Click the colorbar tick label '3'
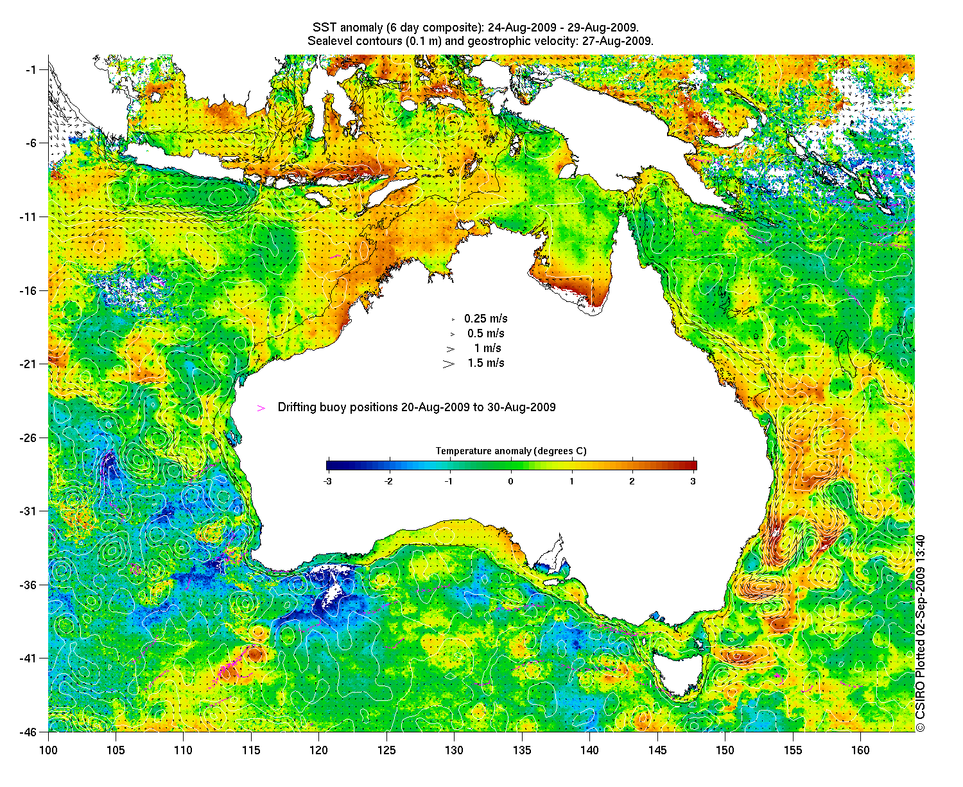This screenshot has height=787, width=963. [x=693, y=481]
